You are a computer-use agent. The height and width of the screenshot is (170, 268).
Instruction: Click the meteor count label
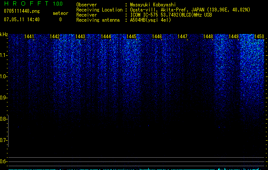[x=61, y=13]
